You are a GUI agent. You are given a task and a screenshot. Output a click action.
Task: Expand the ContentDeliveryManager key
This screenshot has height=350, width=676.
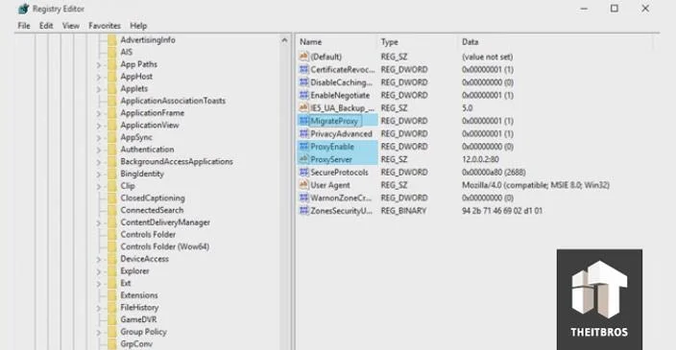click(99, 223)
